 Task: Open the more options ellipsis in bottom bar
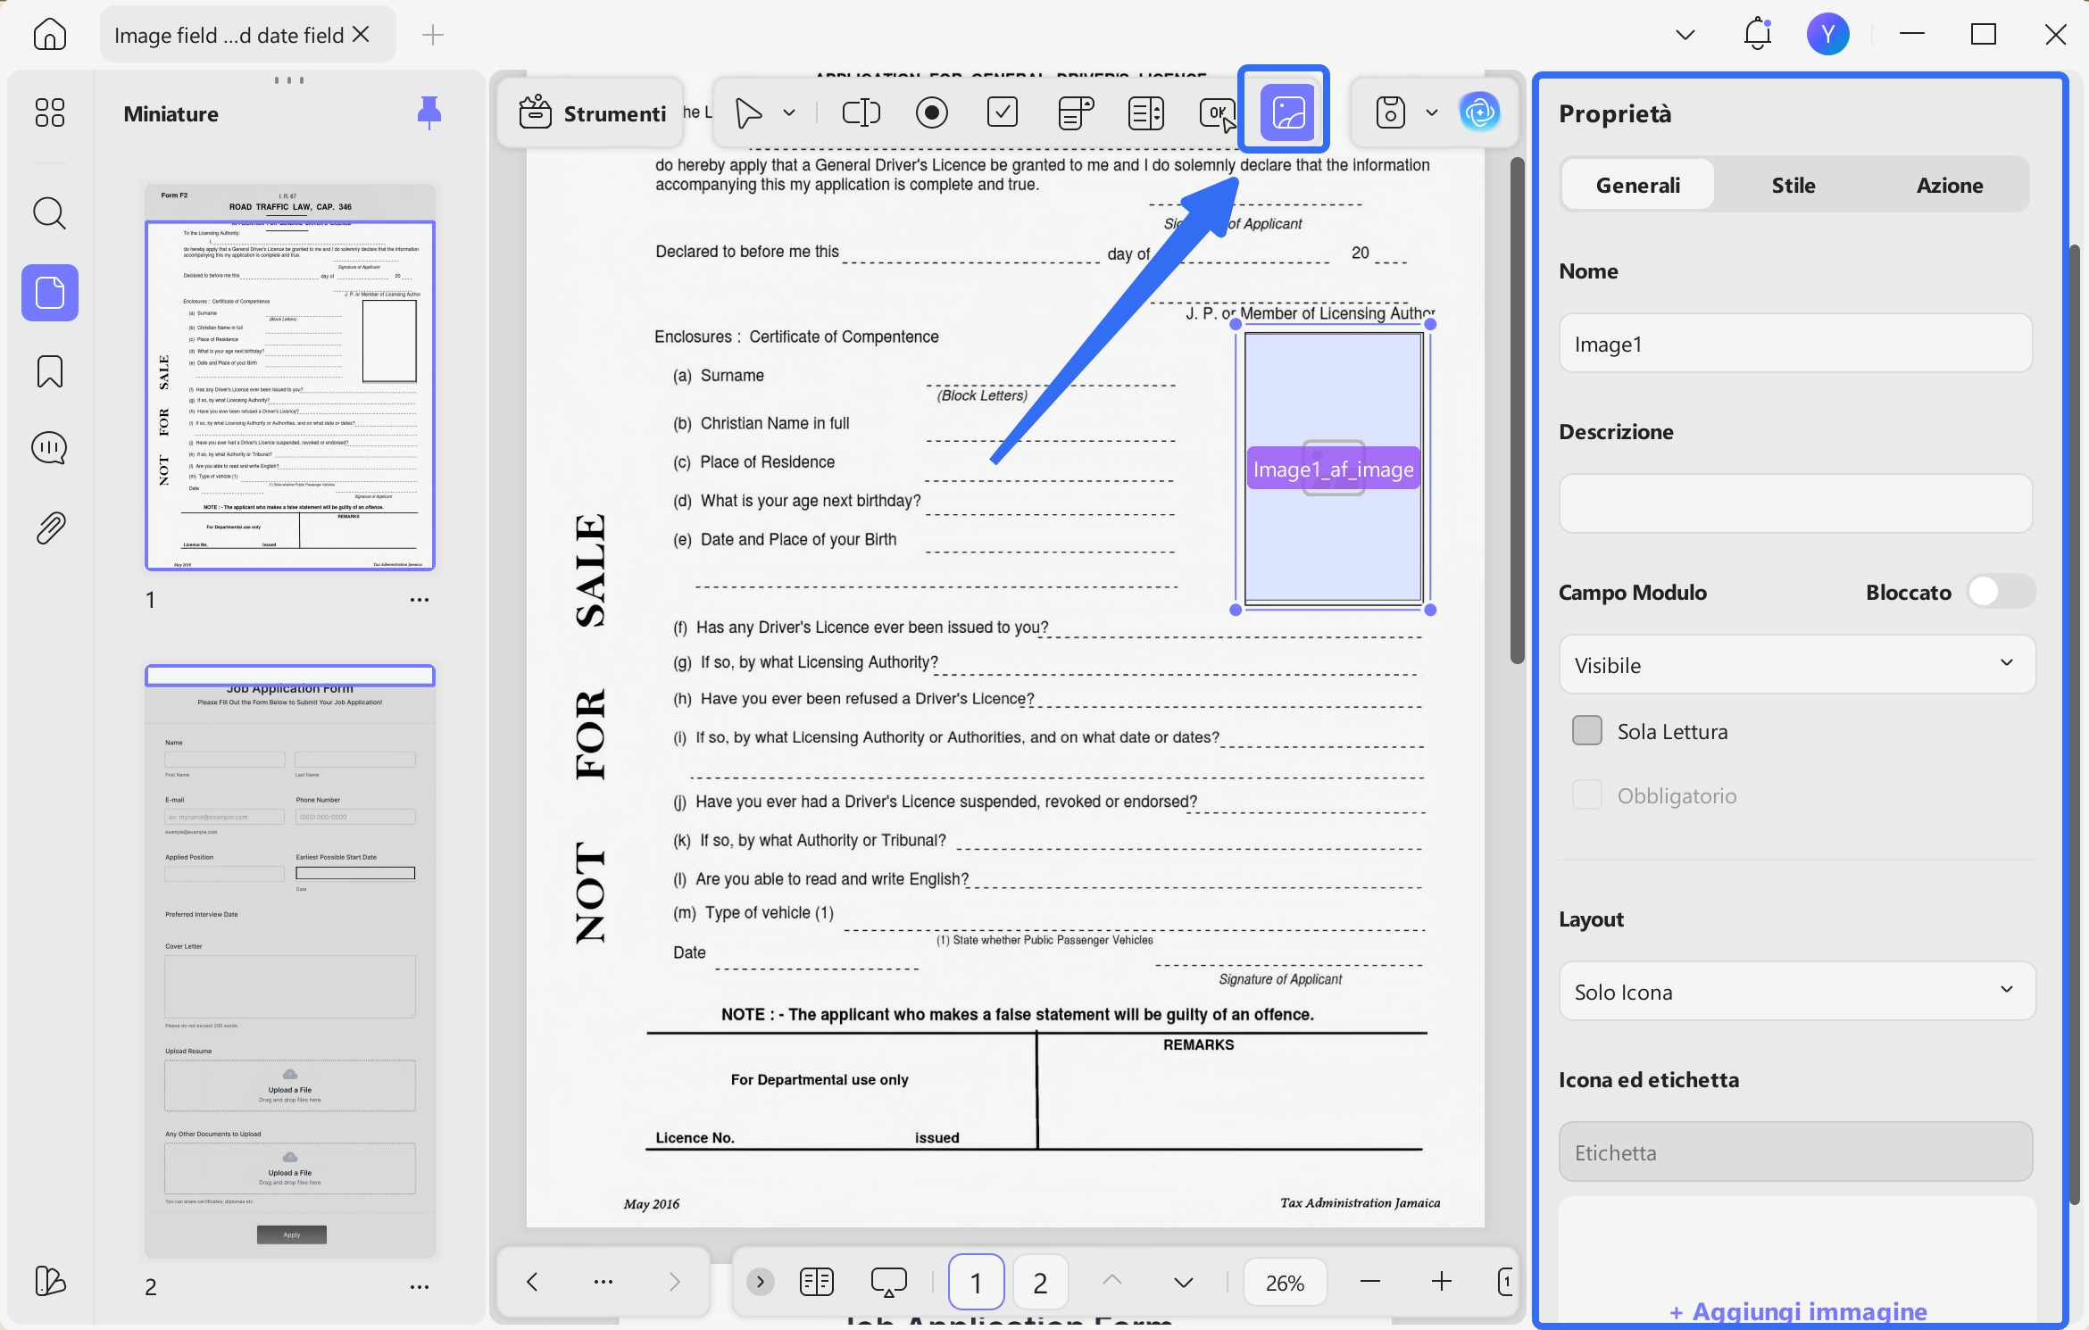pyautogui.click(x=603, y=1282)
